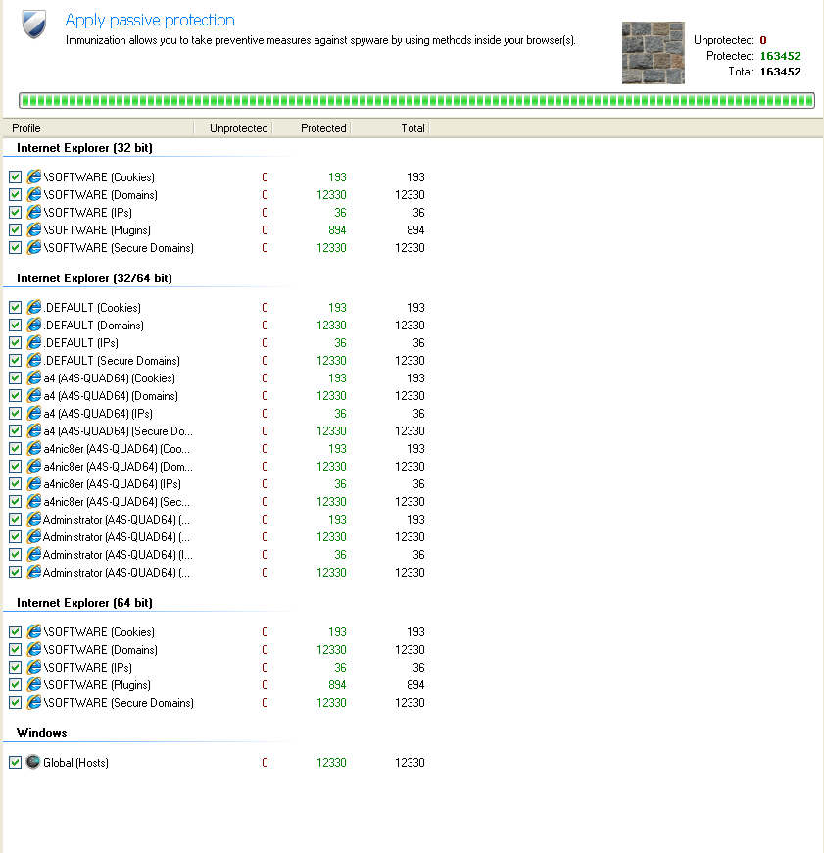Sort by the Protected column header
Screen dimensions: 824x853
click(x=312, y=128)
